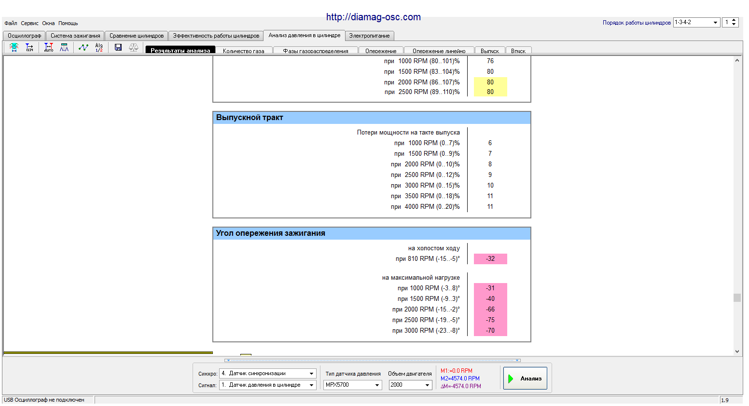
Task: Open the Сервис menu
Action: coord(29,23)
